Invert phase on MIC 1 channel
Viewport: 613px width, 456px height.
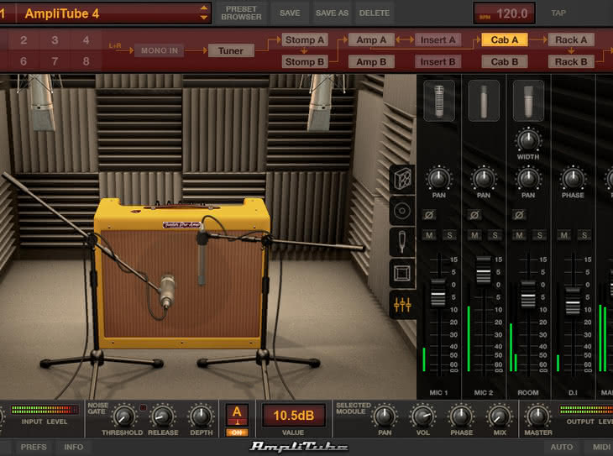(x=429, y=215)
